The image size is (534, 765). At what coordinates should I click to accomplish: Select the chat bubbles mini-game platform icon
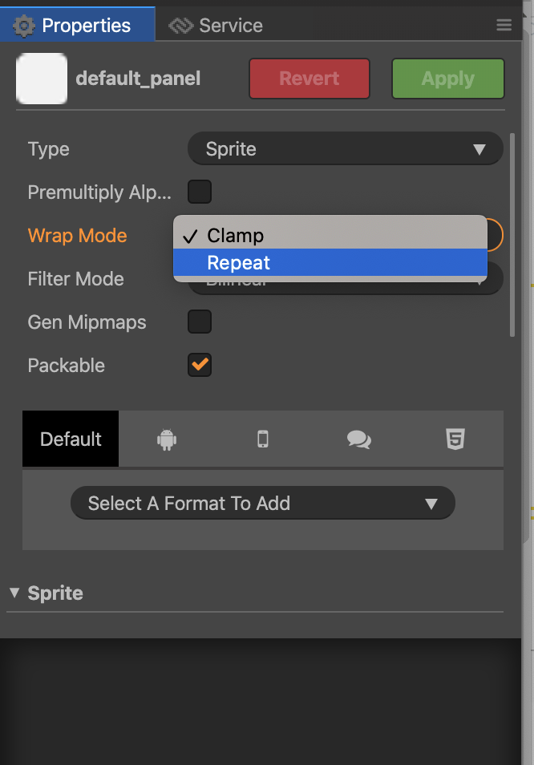click(358, 439)
